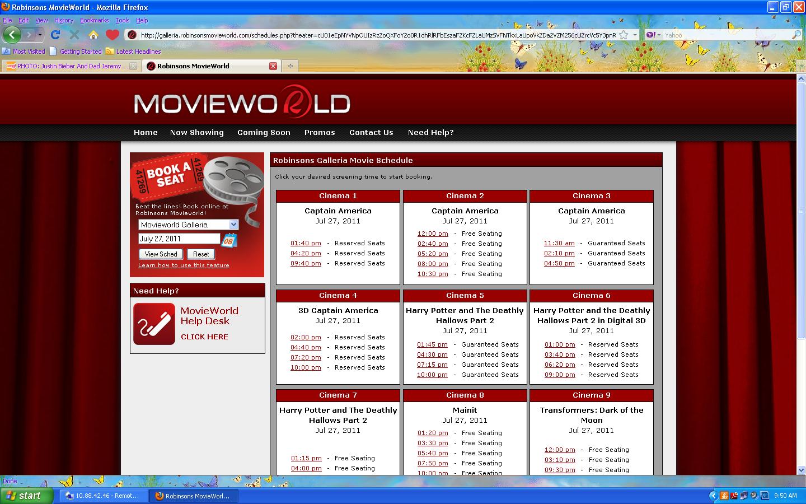
Task: Open the Yahoo search engine chooser arrow
Action: 658,34
